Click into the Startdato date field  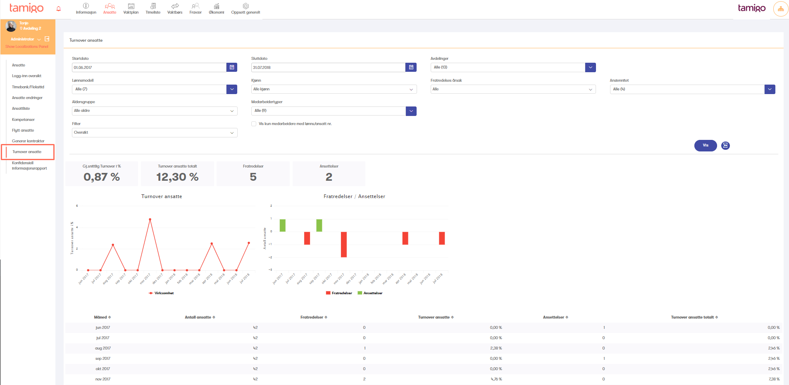tap(149, 67)
